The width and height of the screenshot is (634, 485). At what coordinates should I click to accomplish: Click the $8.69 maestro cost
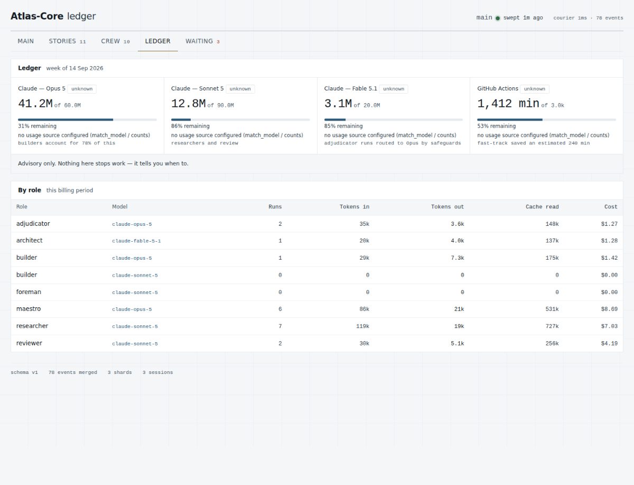tap(609, 309)
